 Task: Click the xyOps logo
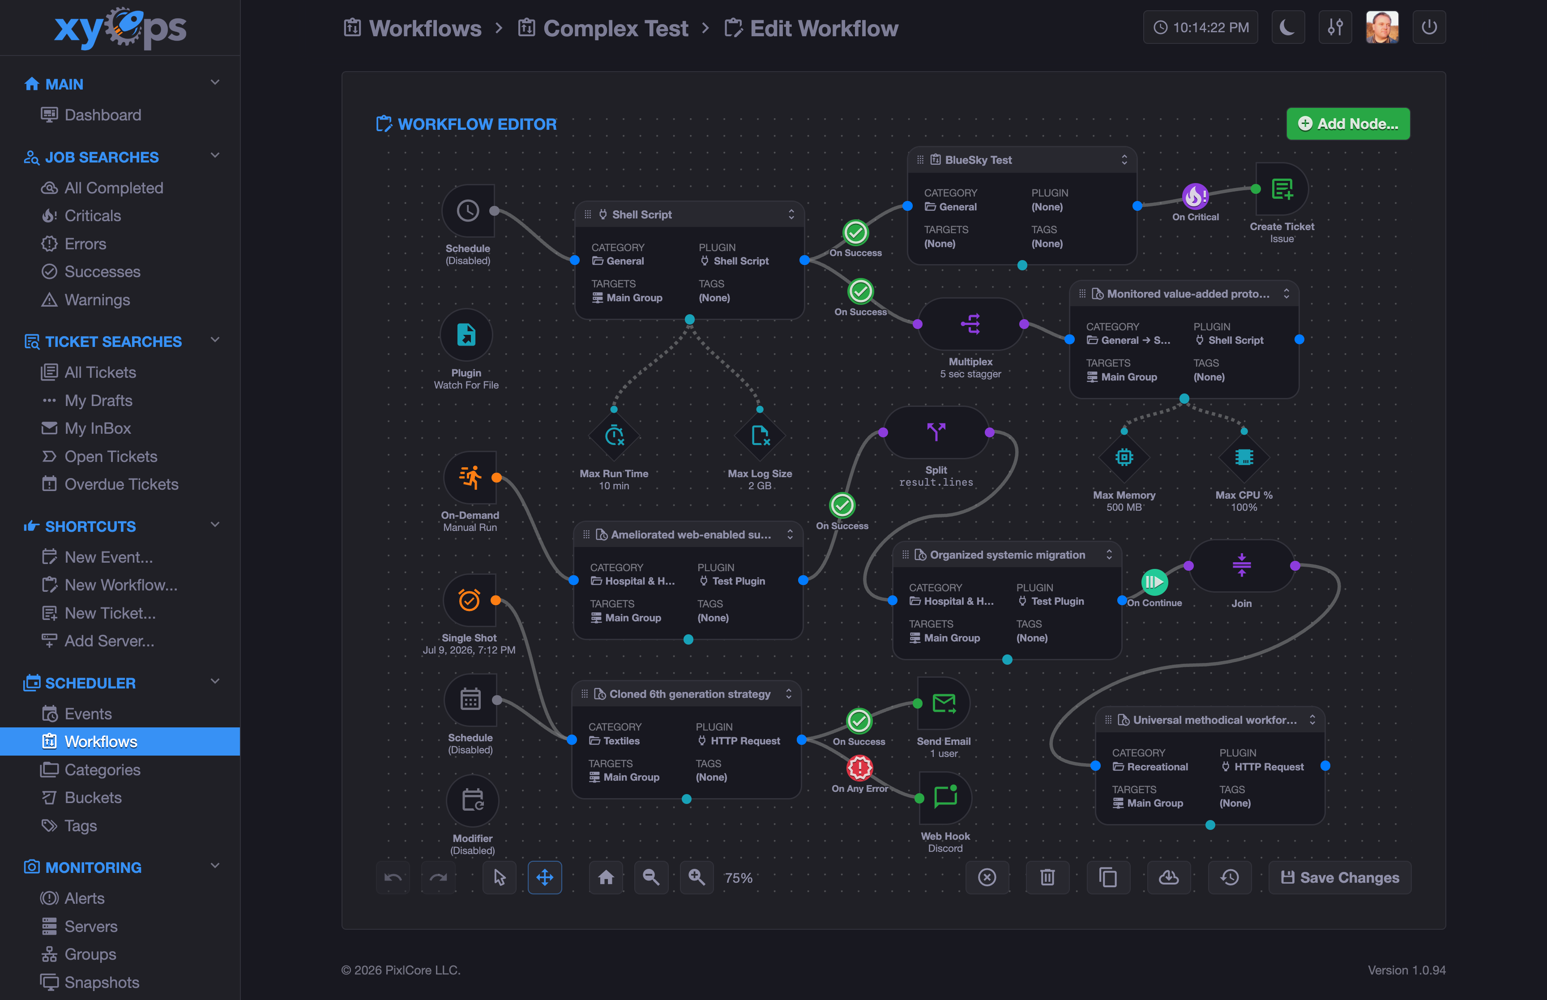pos(120,28)
